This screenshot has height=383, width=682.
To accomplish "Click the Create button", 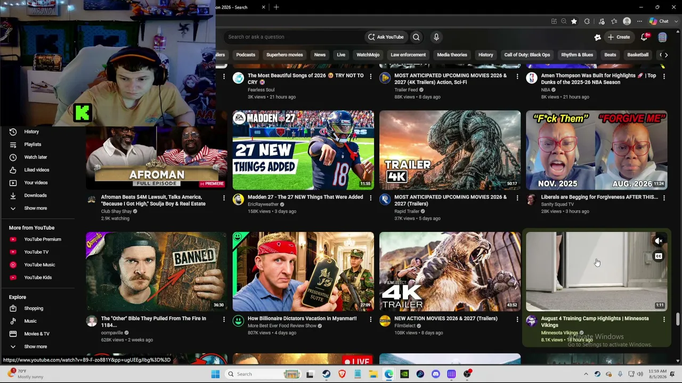I will pos(619,37).
